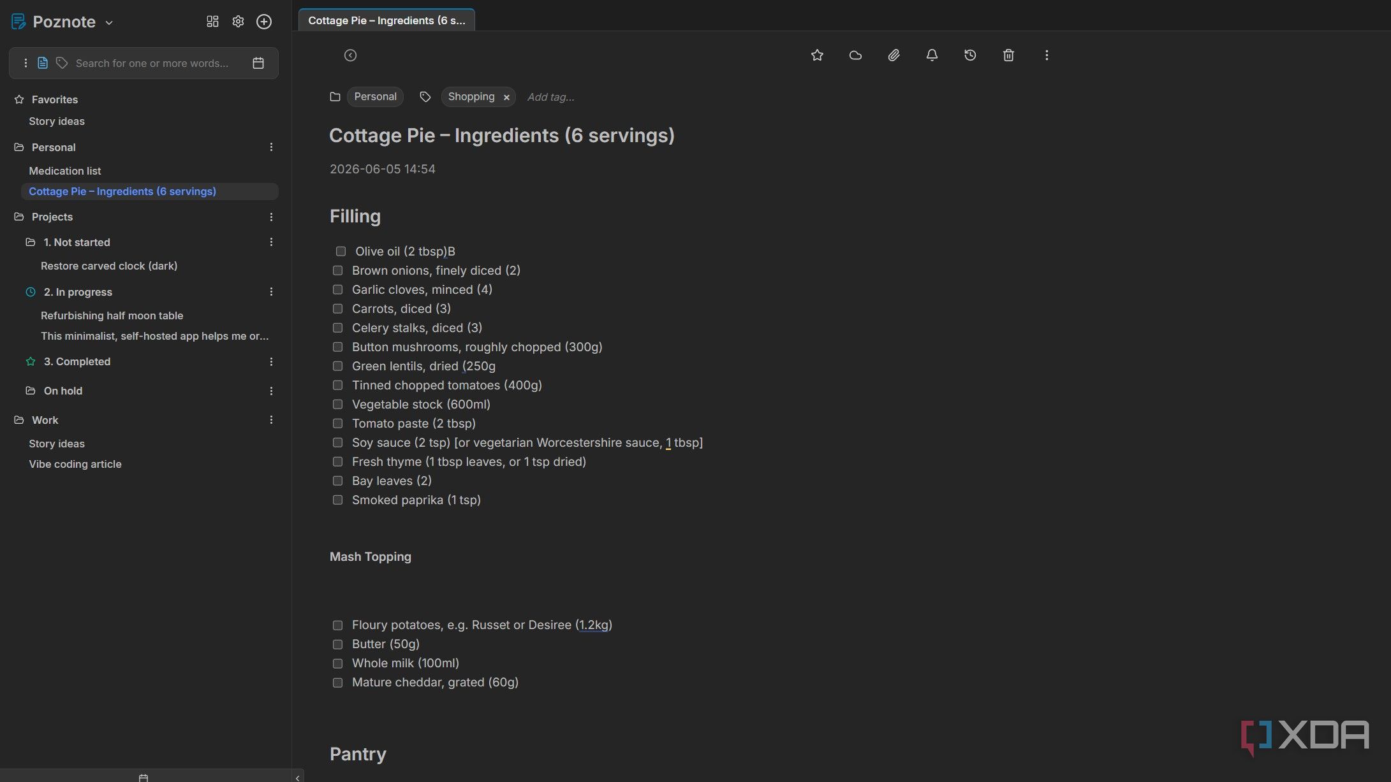Open note history with the clock icon
This screenshot has width=1391, height=782.
pos(970,55)
